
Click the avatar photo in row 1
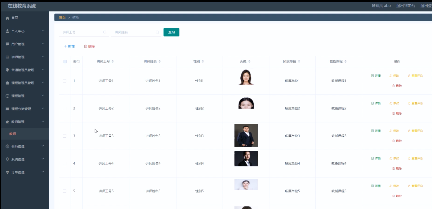point(246,77)
